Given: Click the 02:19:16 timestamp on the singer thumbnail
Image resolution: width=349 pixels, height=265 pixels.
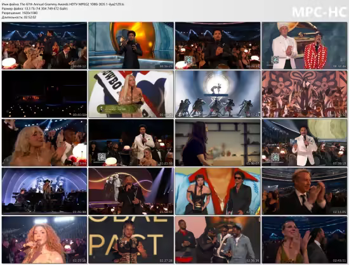Looking at the screenshot, I should click(x=79, y=261).
